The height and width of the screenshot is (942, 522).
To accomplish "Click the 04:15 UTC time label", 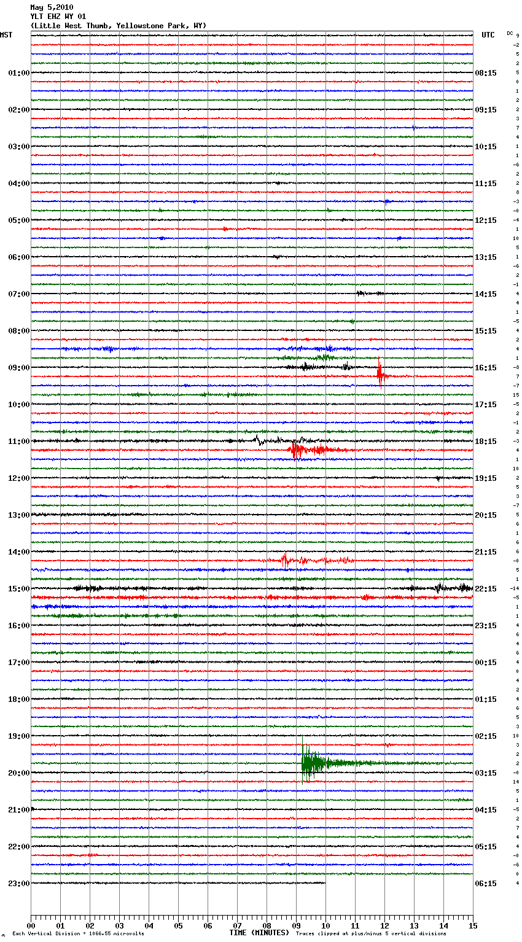I will [486, 810].
